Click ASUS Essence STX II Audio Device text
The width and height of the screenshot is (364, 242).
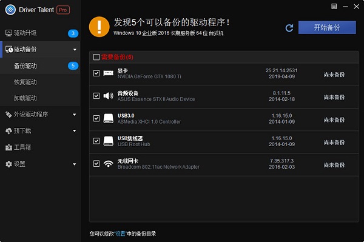[x=156, y=99]
